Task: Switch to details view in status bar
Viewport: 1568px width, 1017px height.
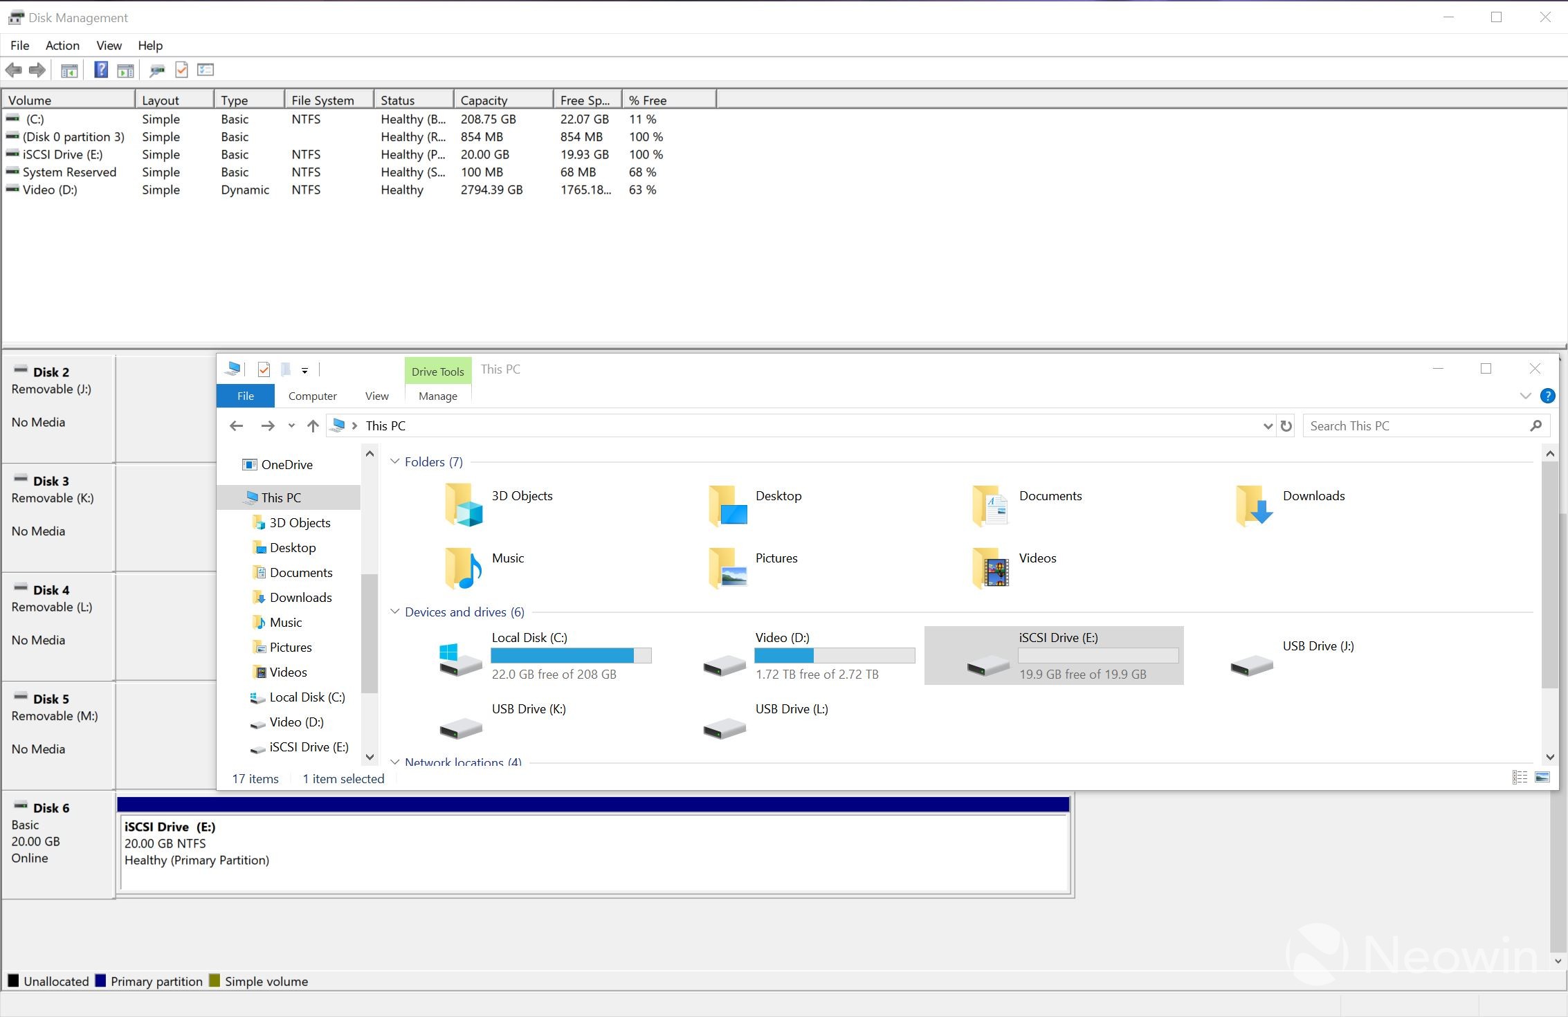Action: (1520, 777)
